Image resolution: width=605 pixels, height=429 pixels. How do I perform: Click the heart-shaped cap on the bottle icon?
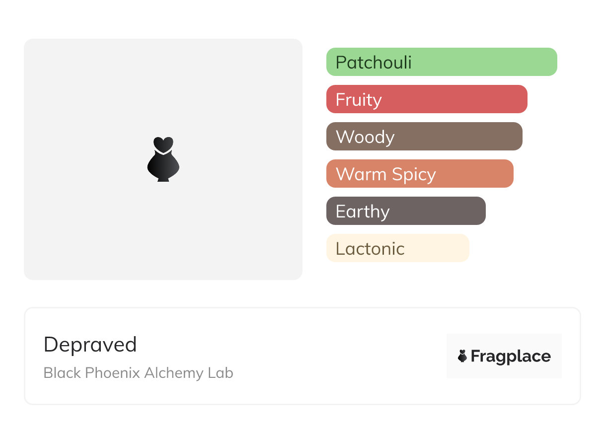(163, 143)
